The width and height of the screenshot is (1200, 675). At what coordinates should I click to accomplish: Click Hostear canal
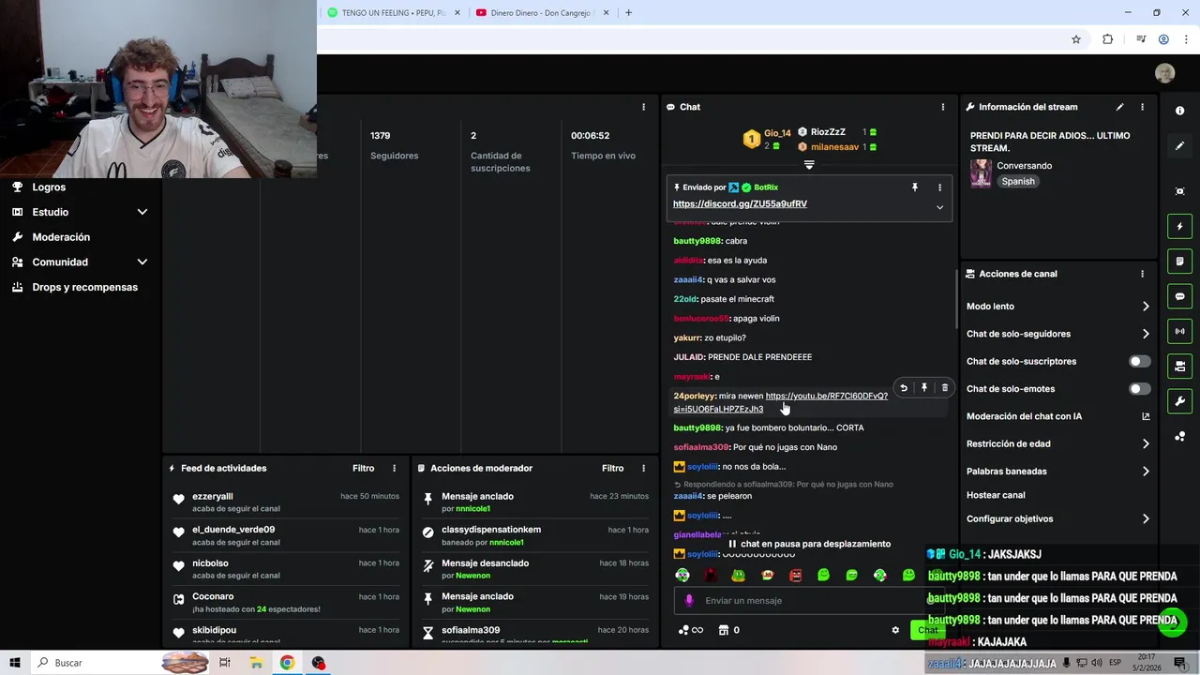coord(996,495)
